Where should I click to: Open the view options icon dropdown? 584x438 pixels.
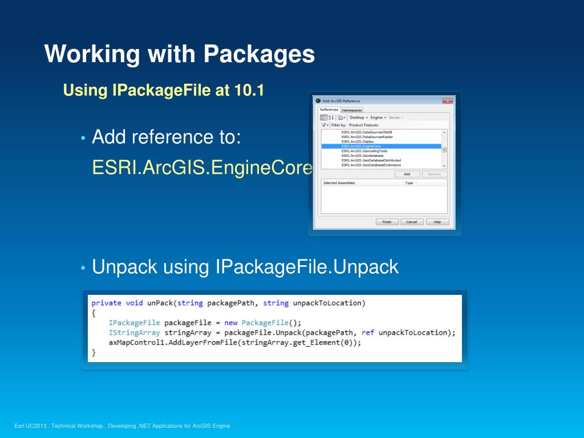342,117
